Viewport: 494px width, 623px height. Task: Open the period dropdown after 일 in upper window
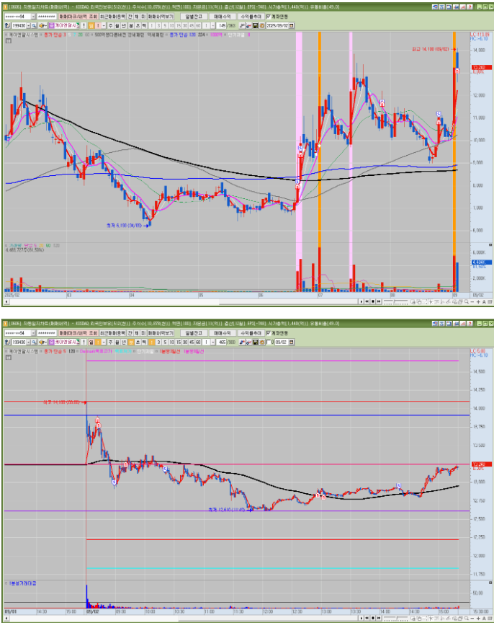point(104,25)
